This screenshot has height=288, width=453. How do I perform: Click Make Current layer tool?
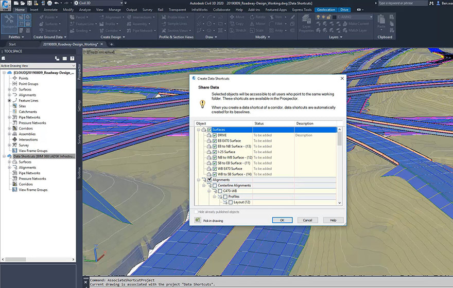(356, 24)
